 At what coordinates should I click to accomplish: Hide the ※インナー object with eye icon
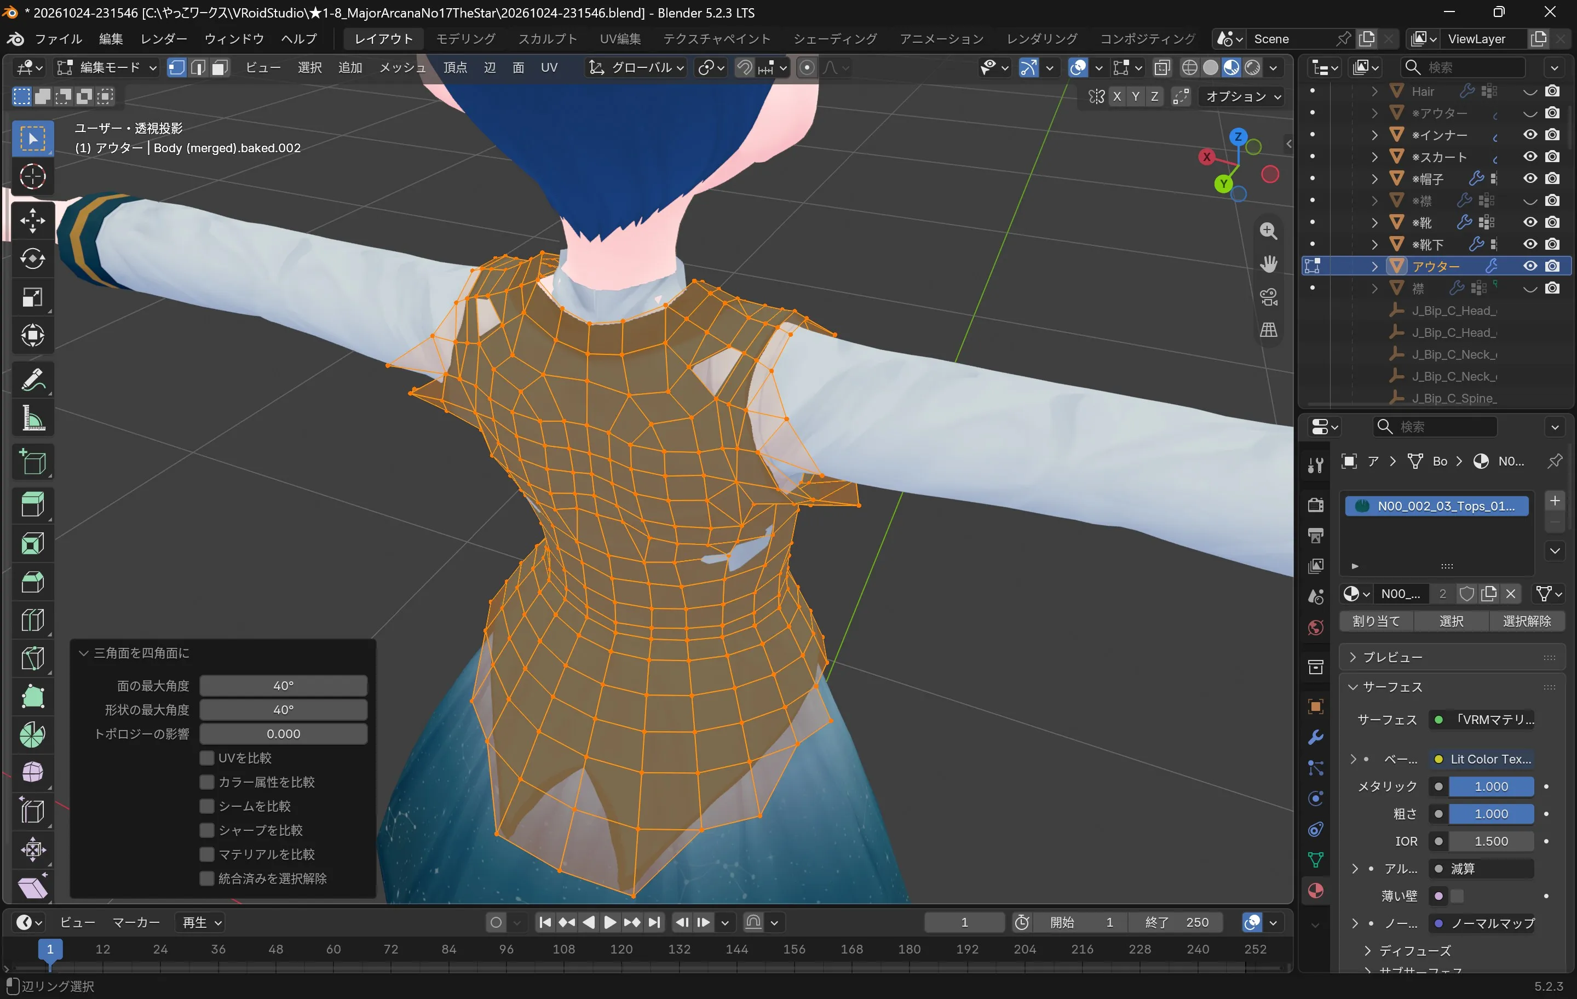1530,135
